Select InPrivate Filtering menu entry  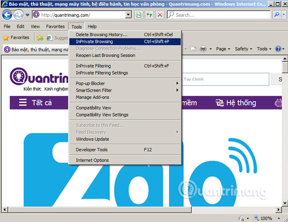125,66
